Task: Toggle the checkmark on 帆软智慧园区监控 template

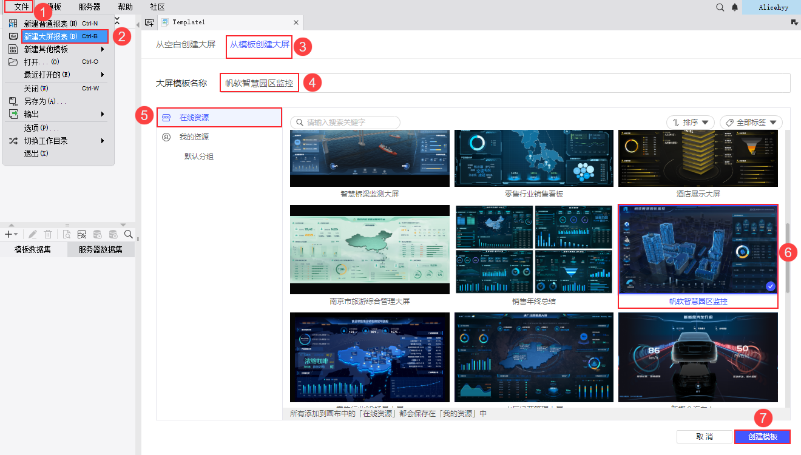Action: click(771, 286)
